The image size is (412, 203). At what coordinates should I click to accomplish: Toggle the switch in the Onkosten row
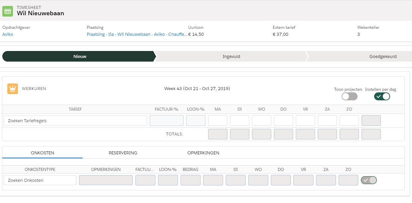click(369, 180)
